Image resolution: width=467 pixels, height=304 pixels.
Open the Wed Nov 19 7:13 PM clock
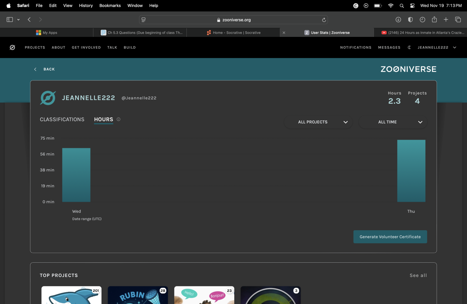tap(441, 5)
